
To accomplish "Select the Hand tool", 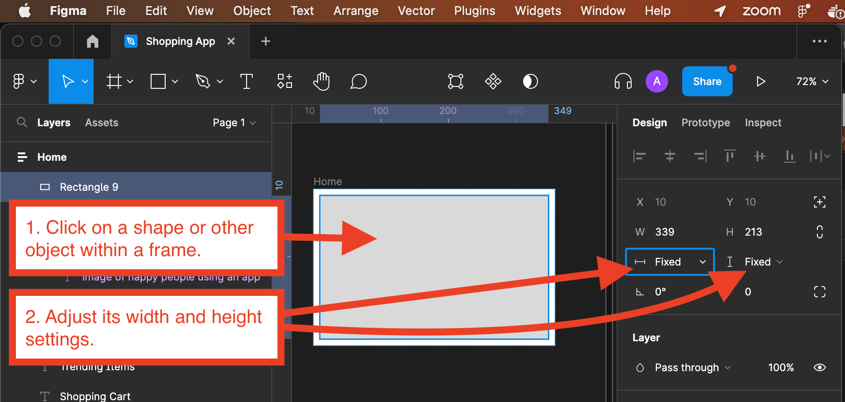I will point(321,81).
